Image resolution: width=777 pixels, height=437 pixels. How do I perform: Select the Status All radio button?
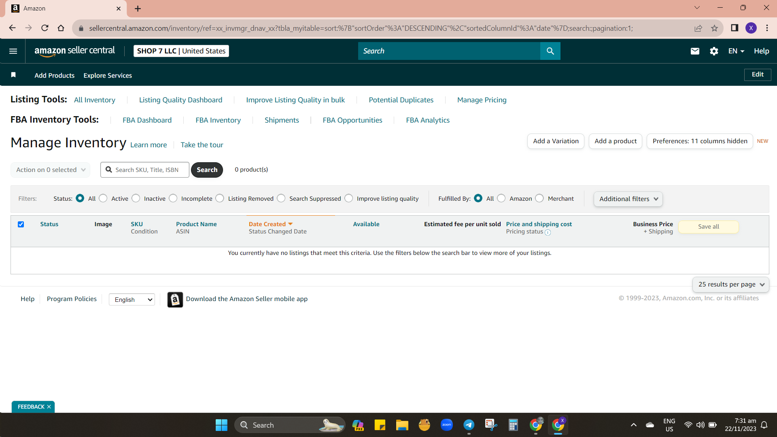click(80, 198)
